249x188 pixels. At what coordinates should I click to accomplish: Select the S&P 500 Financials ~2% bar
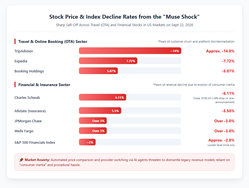[x=87, y=142]
